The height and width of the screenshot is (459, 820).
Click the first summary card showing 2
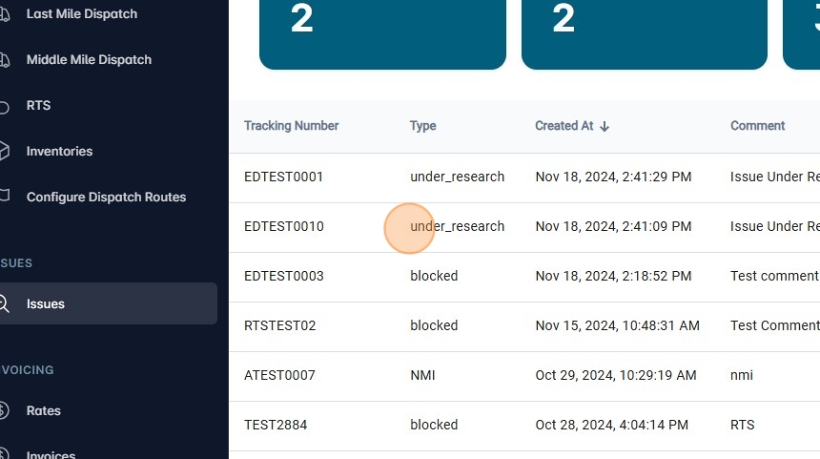coord(382,33)
